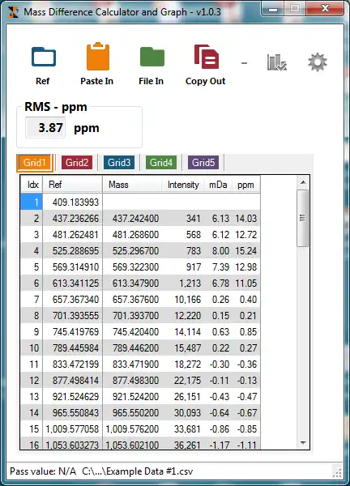Select Intensity cell 783
This screenshot has height=486, width=350.
coord(183,251)
